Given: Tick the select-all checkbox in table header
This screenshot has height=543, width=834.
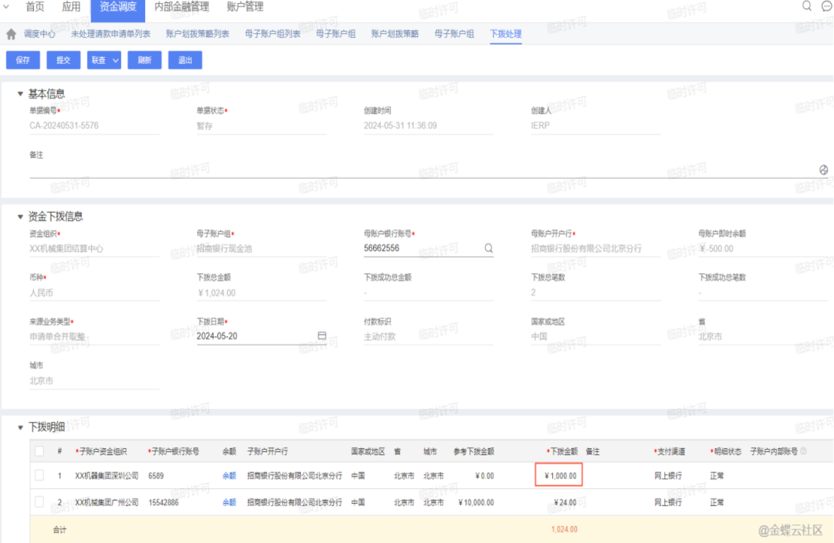Looking at the screenshot, I should (39, 451).
